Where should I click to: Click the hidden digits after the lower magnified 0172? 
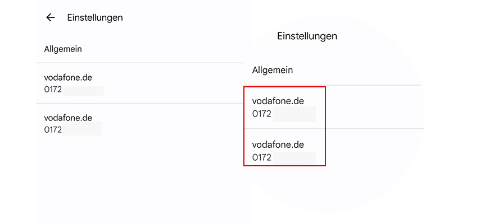(x=294, y=158)
